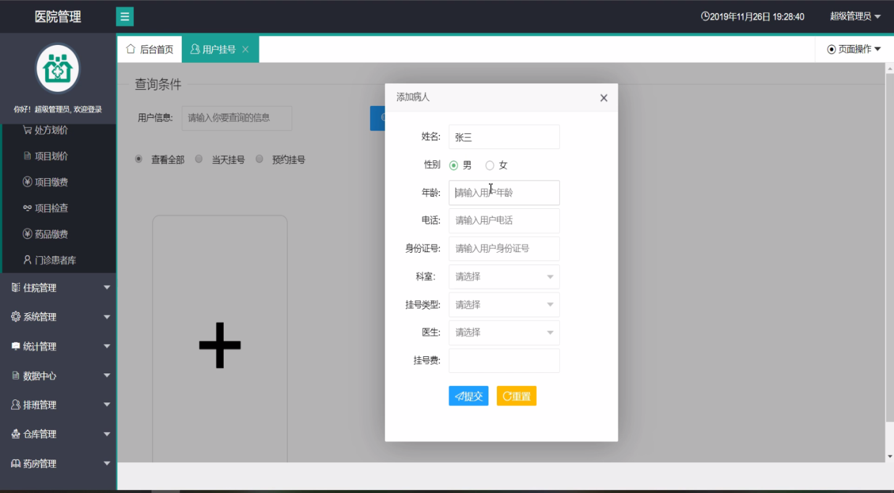The image size is (894, 493).
Task: Select the 男 gender radio button
Action: [x=454, y=165]
